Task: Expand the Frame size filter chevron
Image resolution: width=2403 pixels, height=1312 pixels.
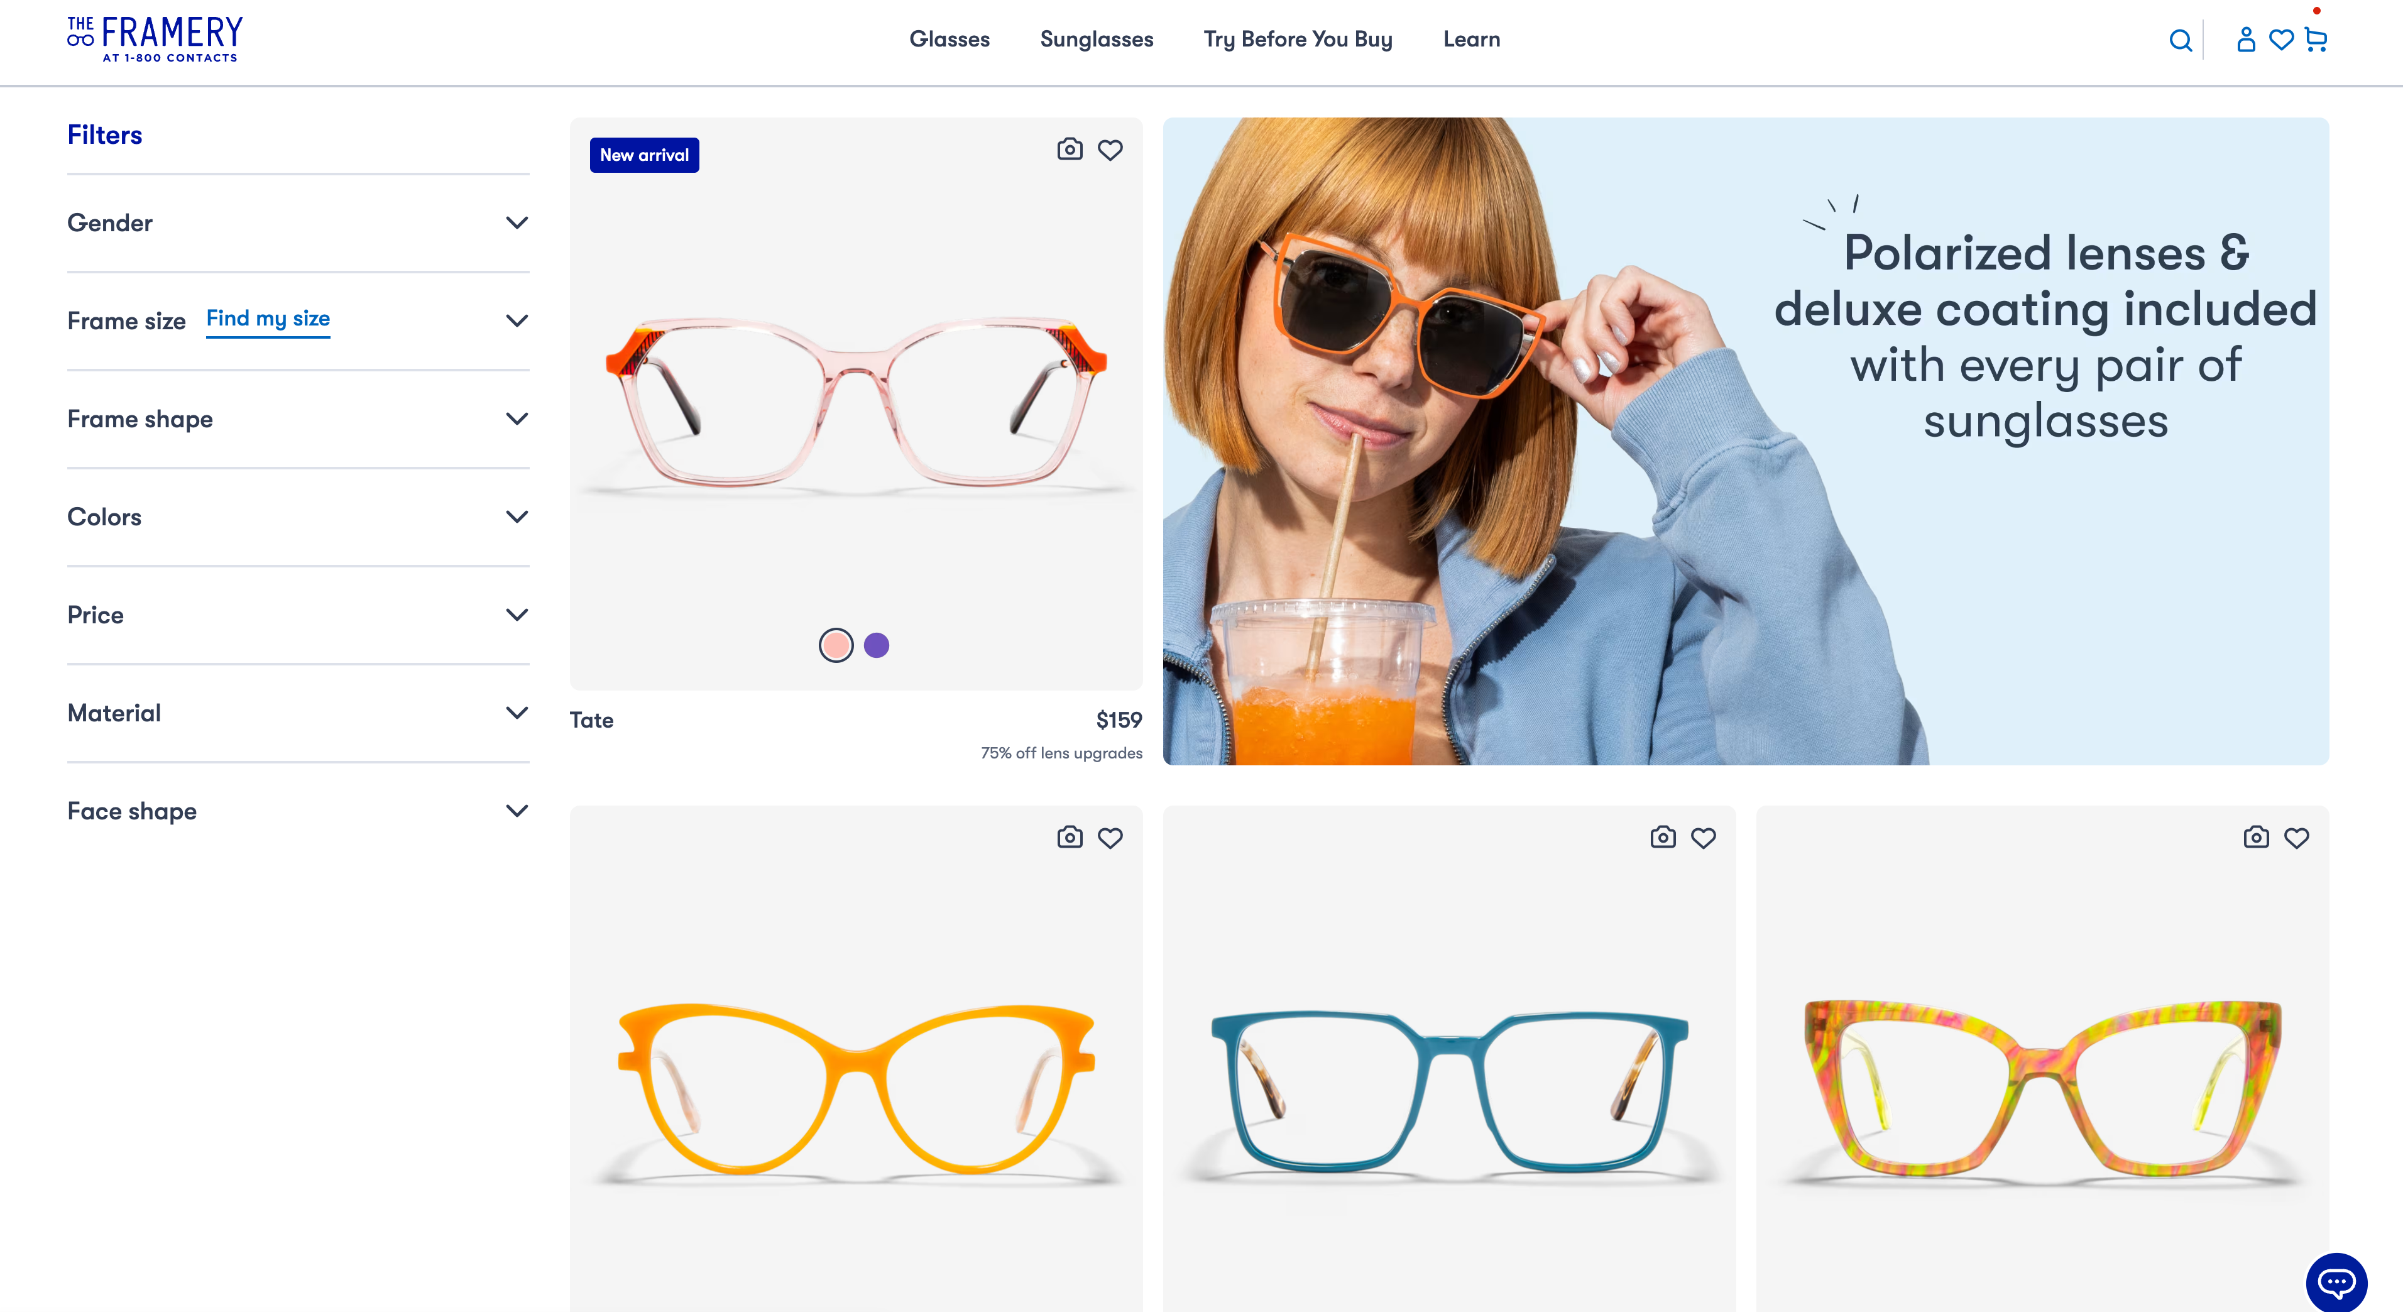Action: (517, 320)
